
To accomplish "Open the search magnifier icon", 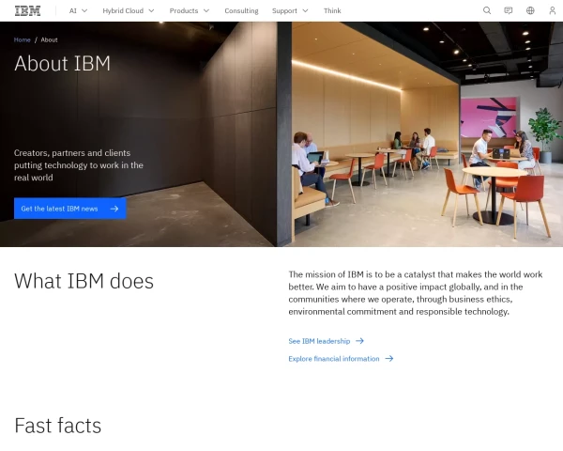I will coord(487,10).
